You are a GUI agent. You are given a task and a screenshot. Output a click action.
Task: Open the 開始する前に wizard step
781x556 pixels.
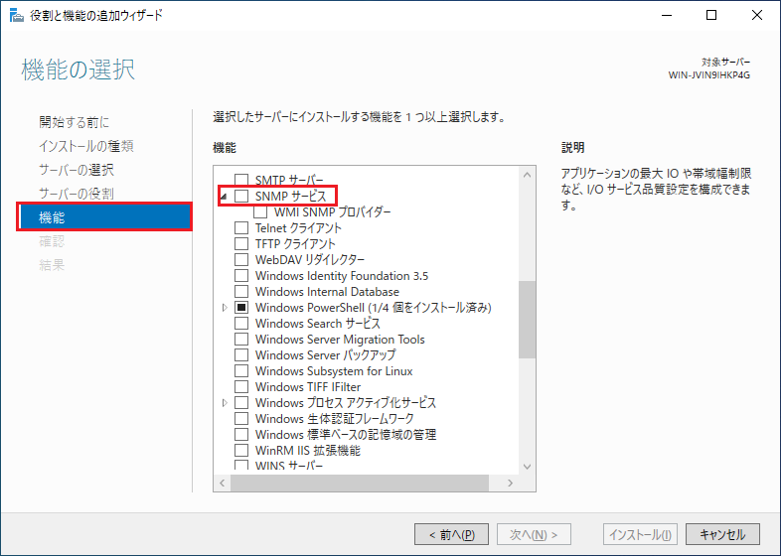point(75,122)
